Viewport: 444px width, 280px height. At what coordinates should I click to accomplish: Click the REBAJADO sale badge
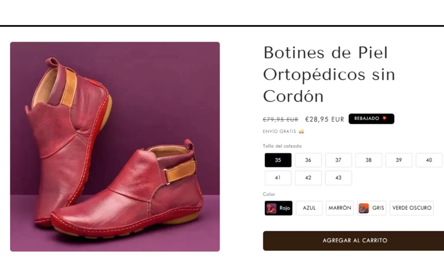[371, 119]
